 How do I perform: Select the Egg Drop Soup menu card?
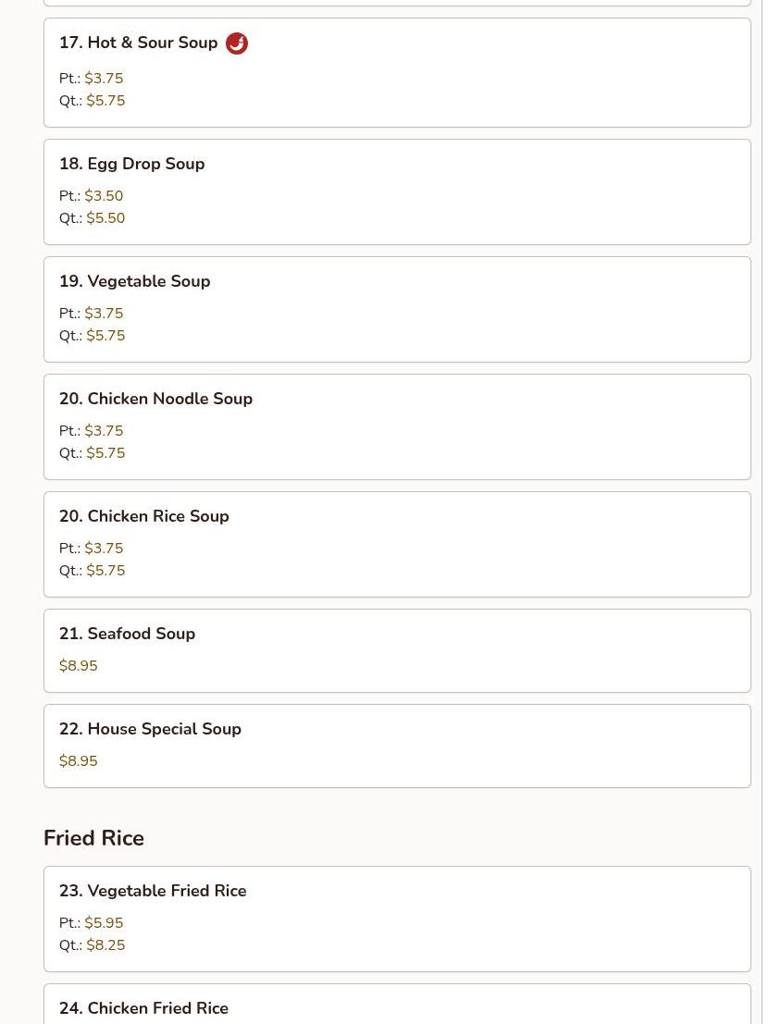click(397, 192)
